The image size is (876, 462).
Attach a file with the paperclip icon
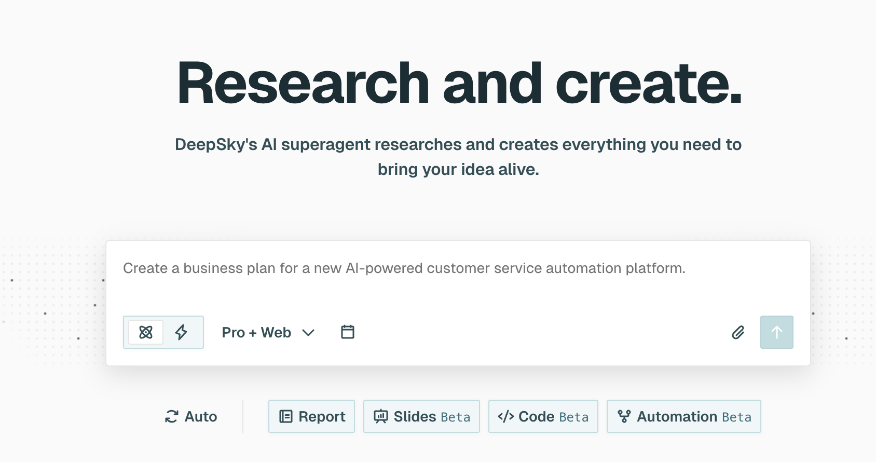pyautogui.click(x=738, y=332)
